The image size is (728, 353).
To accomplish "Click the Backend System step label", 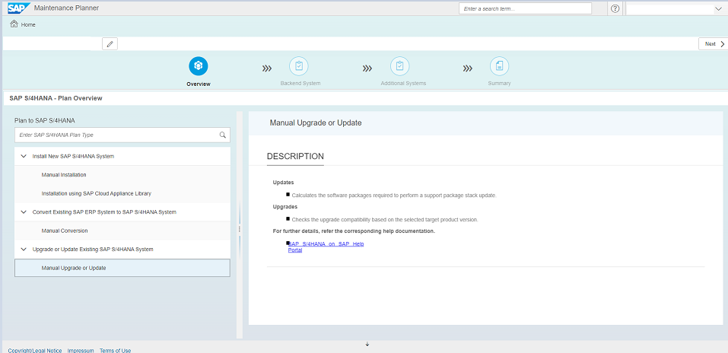I will pos(300,84).
